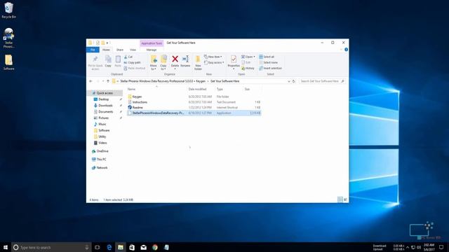Open Pictures in the navigation pane
Screen dimensions: 449x252
pyautogui.click(x=103, y=118)
